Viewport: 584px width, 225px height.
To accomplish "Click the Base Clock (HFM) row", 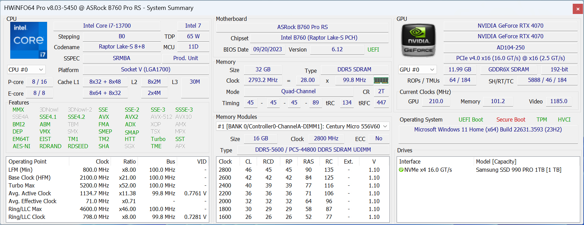I will (108, 178).
